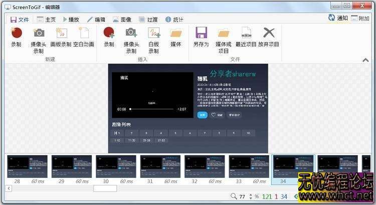376x205 pixels.
Task: Collapse the ribbon with the chevron arrow
Action: point(366,60)
